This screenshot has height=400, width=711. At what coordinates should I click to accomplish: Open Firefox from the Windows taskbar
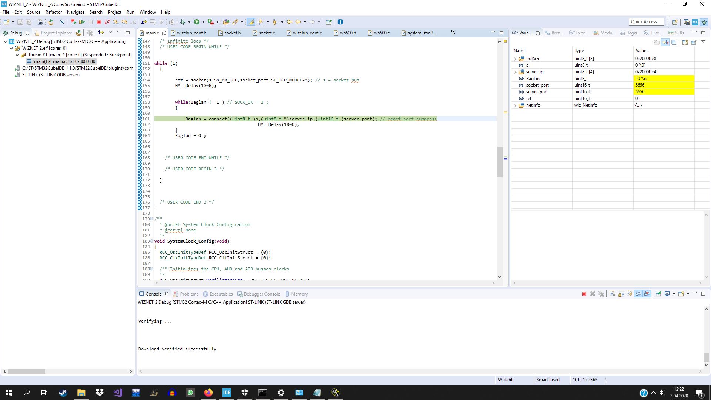(x=208, y=393)
